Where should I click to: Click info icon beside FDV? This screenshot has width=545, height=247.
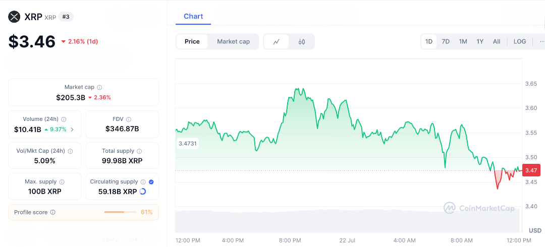click(x=129, y=119)
